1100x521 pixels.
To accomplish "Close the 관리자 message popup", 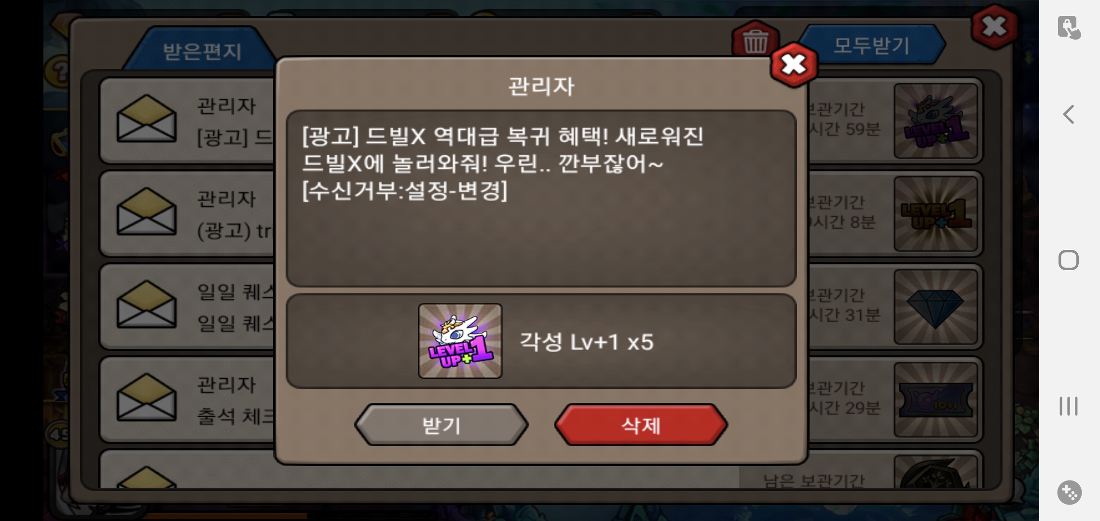I will click(794, 64).
